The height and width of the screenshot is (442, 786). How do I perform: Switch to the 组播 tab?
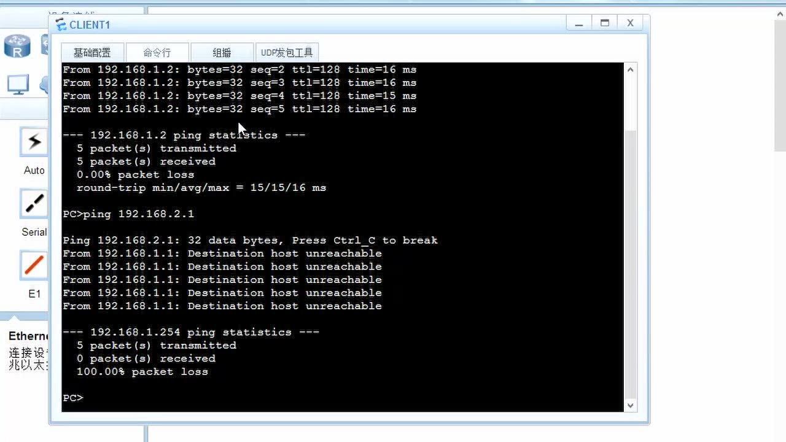(222, 53)
